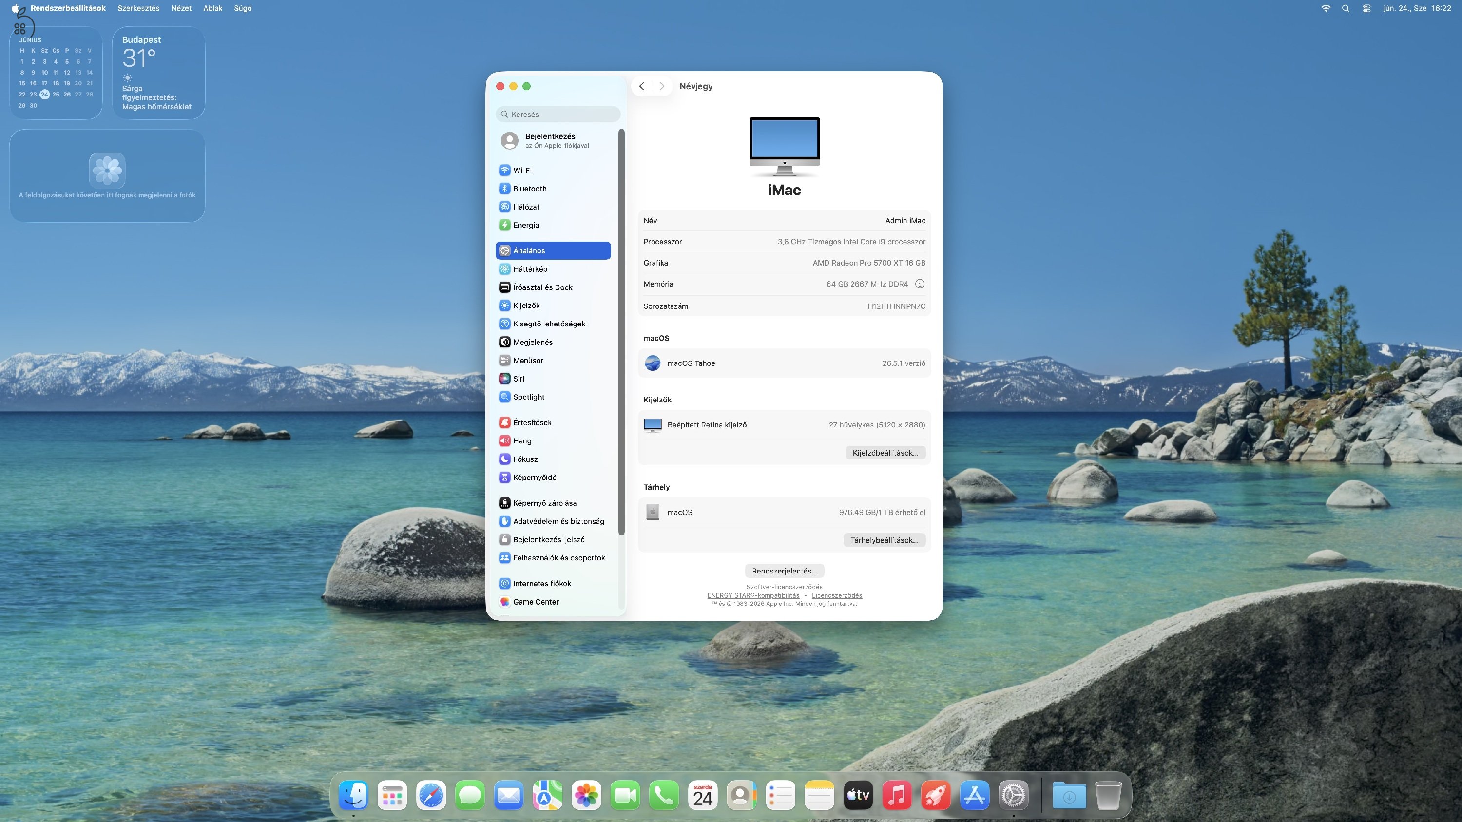Screen dimensions: 1462x822
Task: Open Control Center in menu bar
Action: point(1366,8)
